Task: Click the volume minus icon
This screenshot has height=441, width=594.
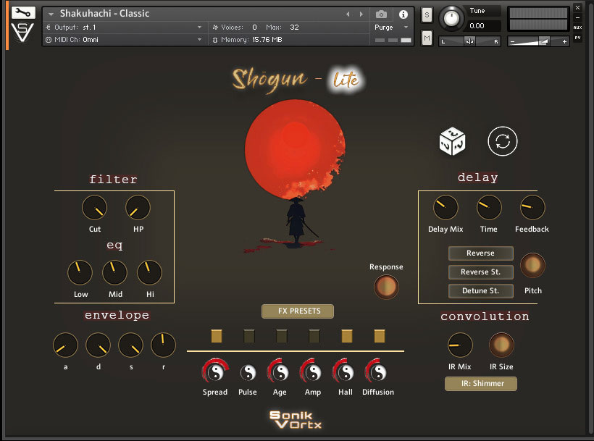Action: click(x=512, y=42)
